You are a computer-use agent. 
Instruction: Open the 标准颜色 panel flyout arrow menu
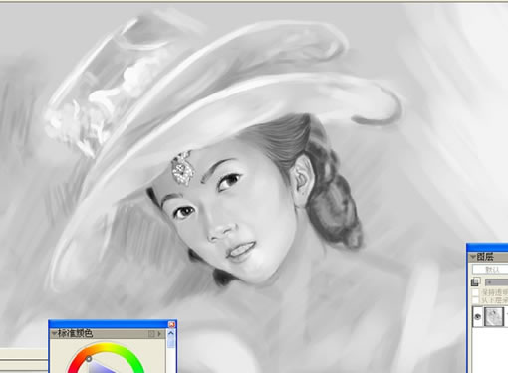point(159,334)
